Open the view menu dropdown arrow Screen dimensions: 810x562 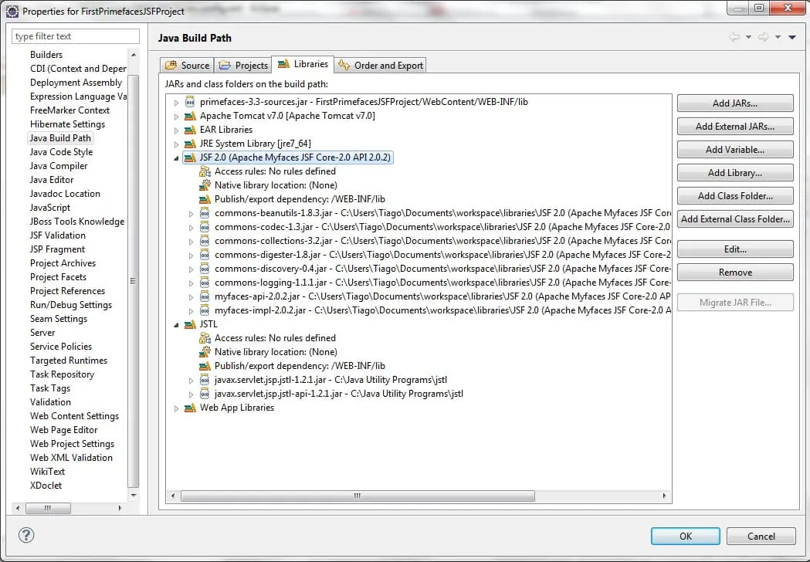pos(791,37)
